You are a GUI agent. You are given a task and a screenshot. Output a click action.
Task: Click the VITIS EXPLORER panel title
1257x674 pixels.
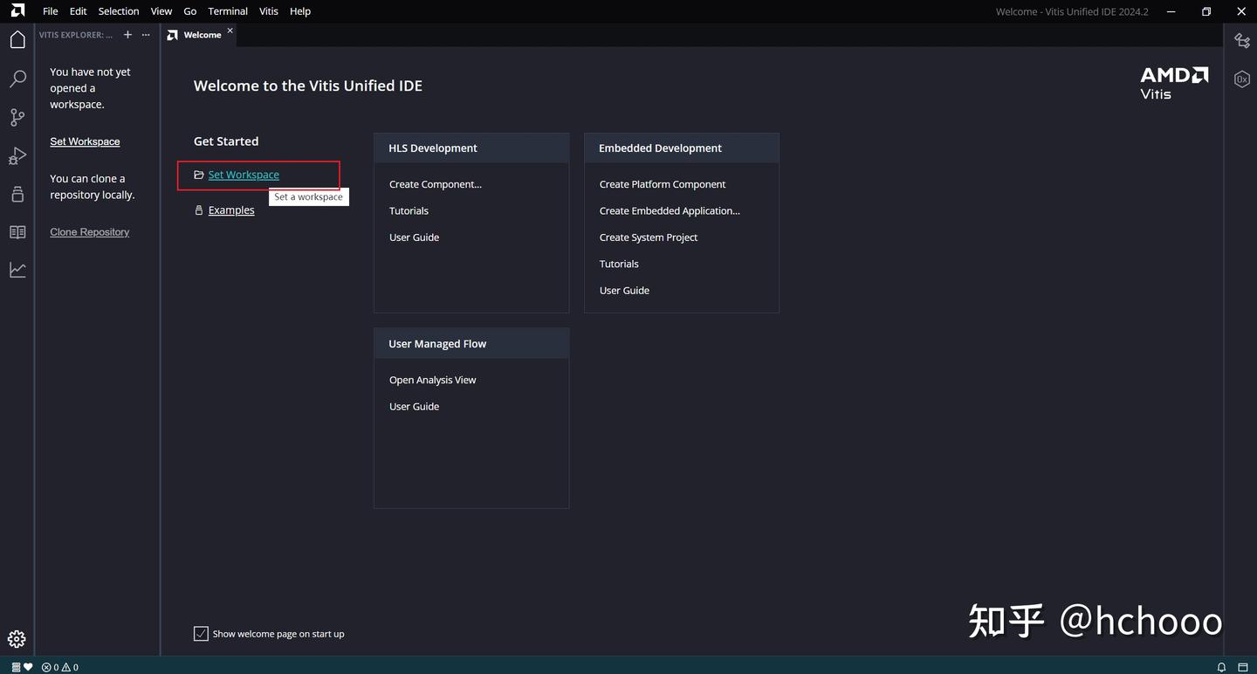[x=76, y=35]
